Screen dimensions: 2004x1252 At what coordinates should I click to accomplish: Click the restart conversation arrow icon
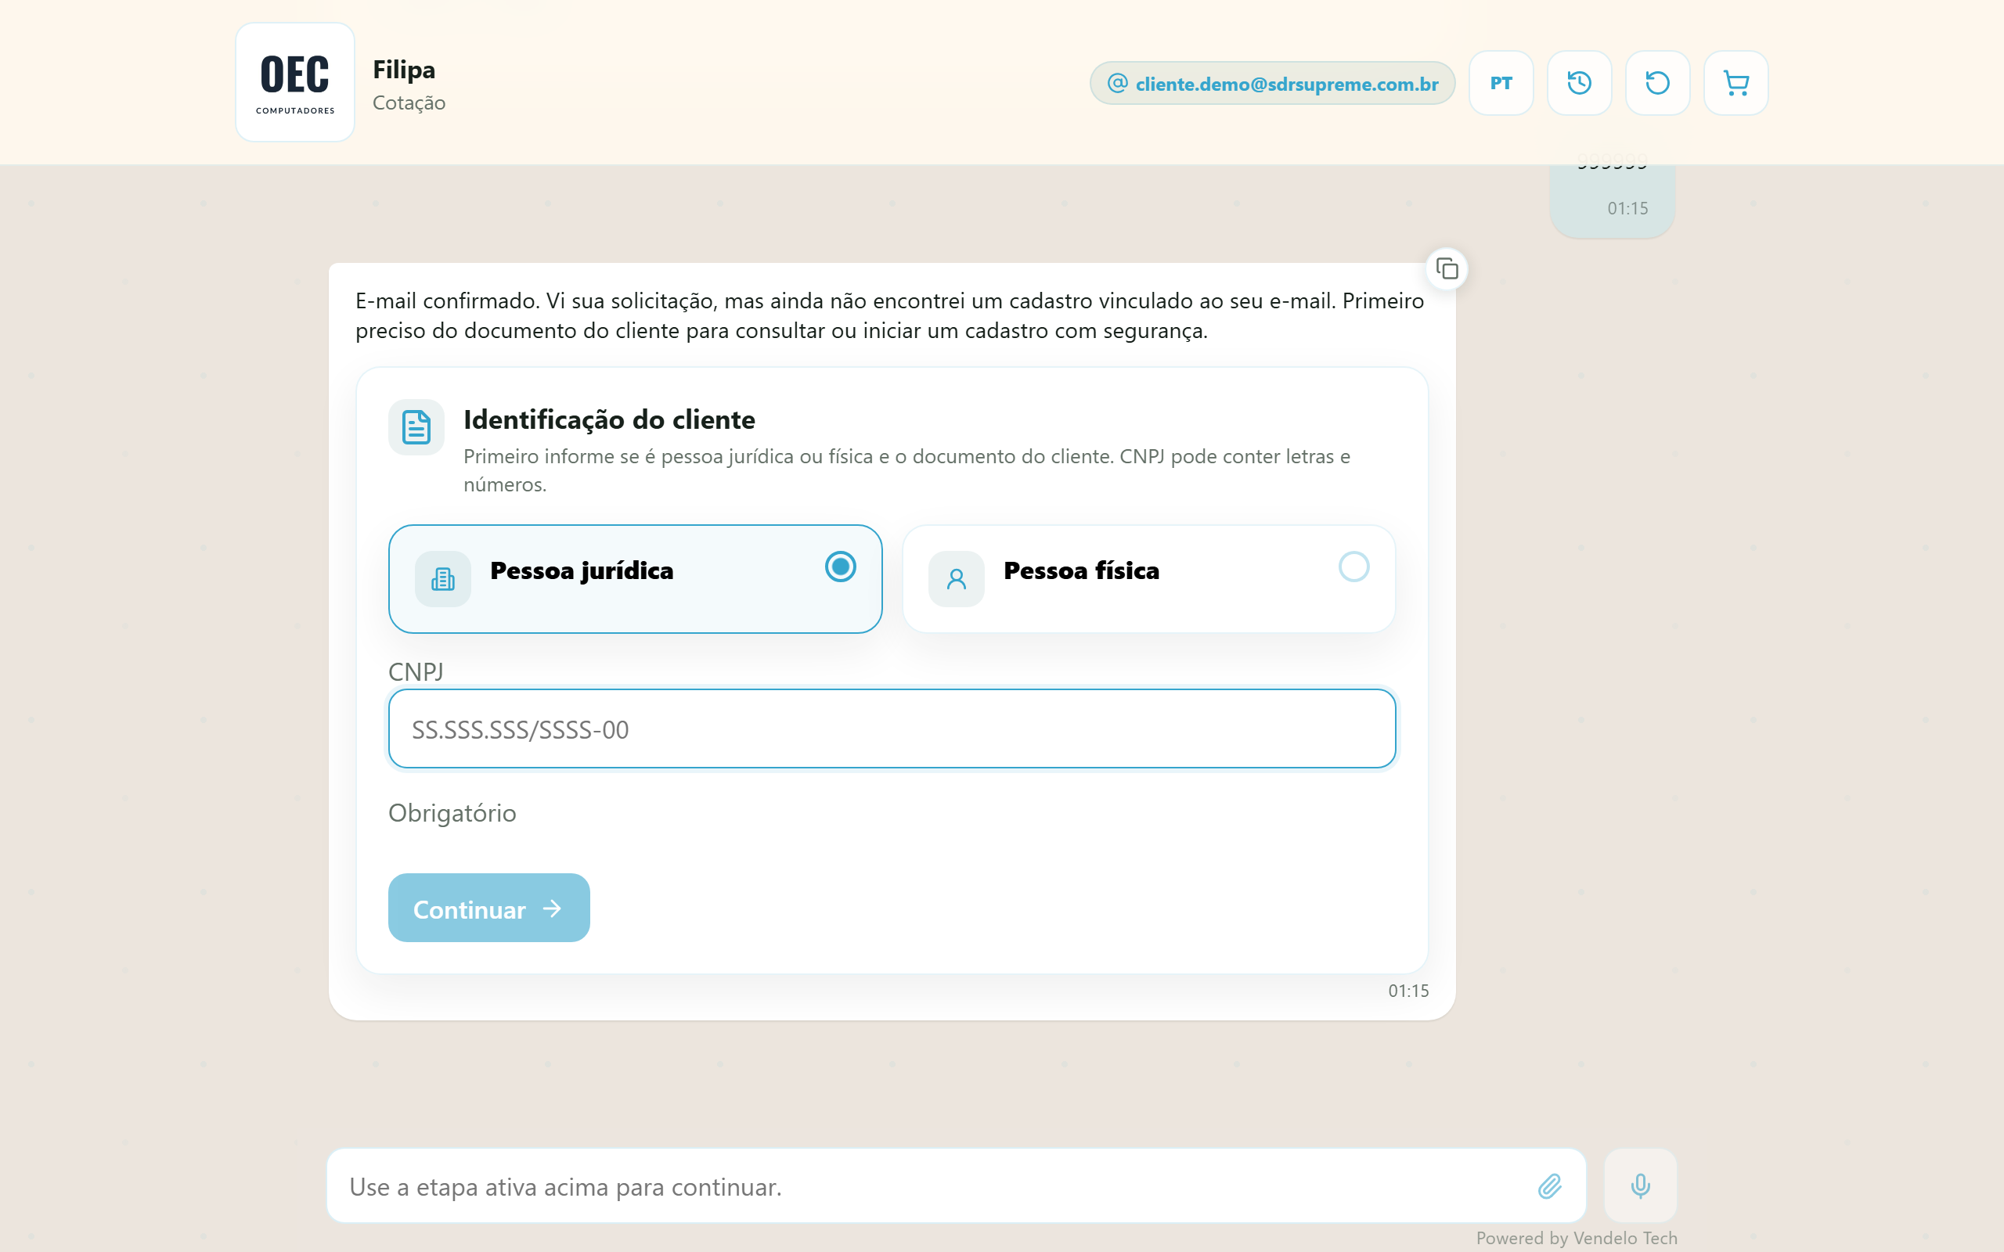click(1657, 83)
